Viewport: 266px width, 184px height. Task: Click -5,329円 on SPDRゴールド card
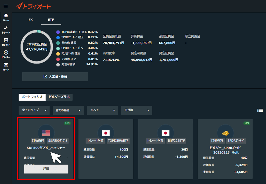(x=241, y=165)
